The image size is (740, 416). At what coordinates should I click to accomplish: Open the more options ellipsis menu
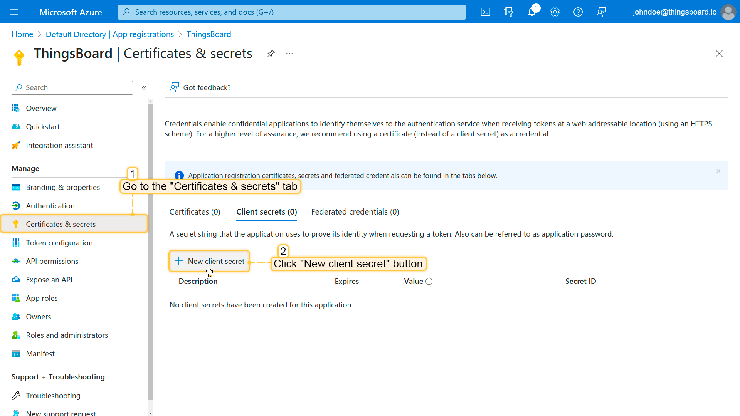point(289,54)
